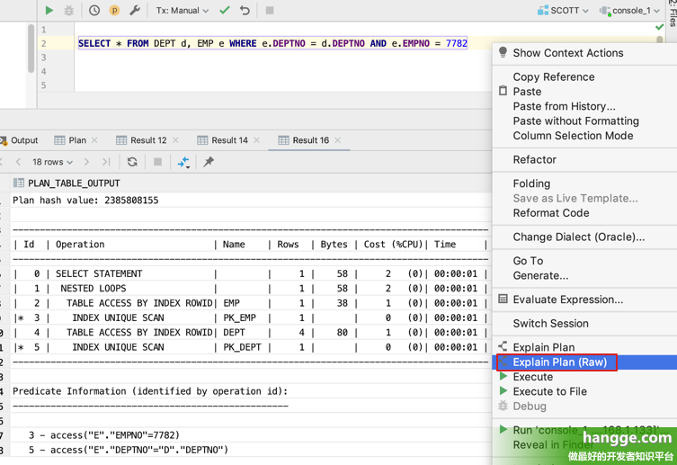Click the debug bug icon in toolbar
The image size is (677, 465).
[68, 10]
